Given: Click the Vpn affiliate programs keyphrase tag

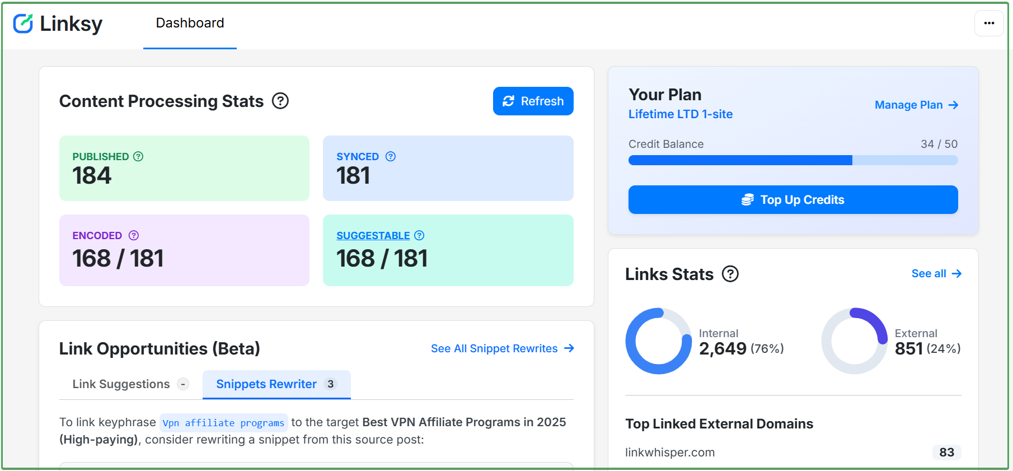Looking at the screenshot, I should pyautogui.click(x=223, y=423).
